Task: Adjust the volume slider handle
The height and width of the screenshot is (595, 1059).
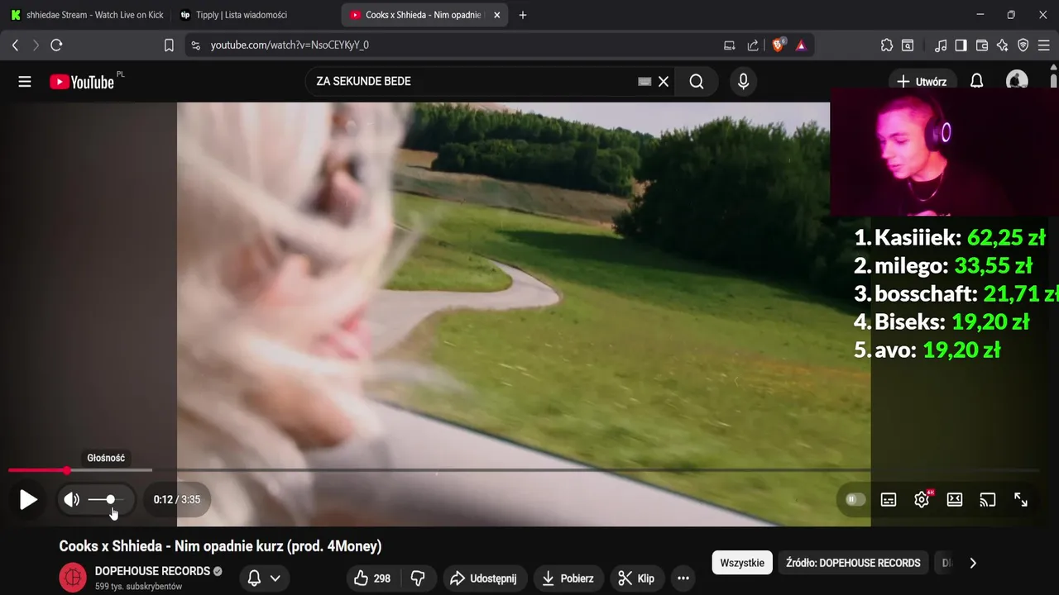Action: [110, 499]
